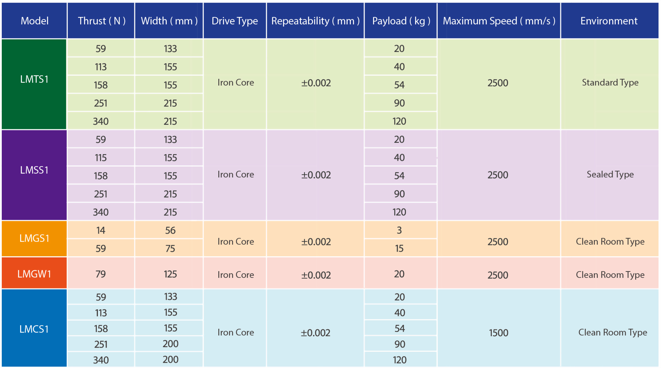Click the Payload ( kg ) column header
This screenshot has height=368, width=661.
[401, 21]
